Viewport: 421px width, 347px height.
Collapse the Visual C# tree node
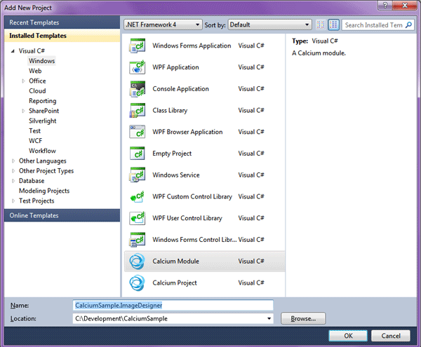tap(13, 51)
